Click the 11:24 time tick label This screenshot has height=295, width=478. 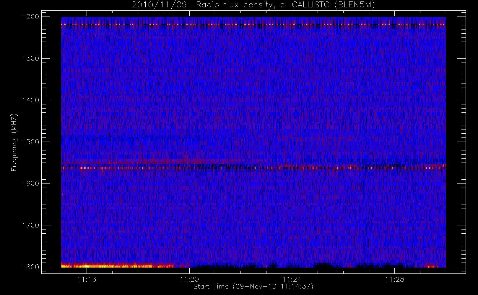pyautogui.click(x=292, y=279)
